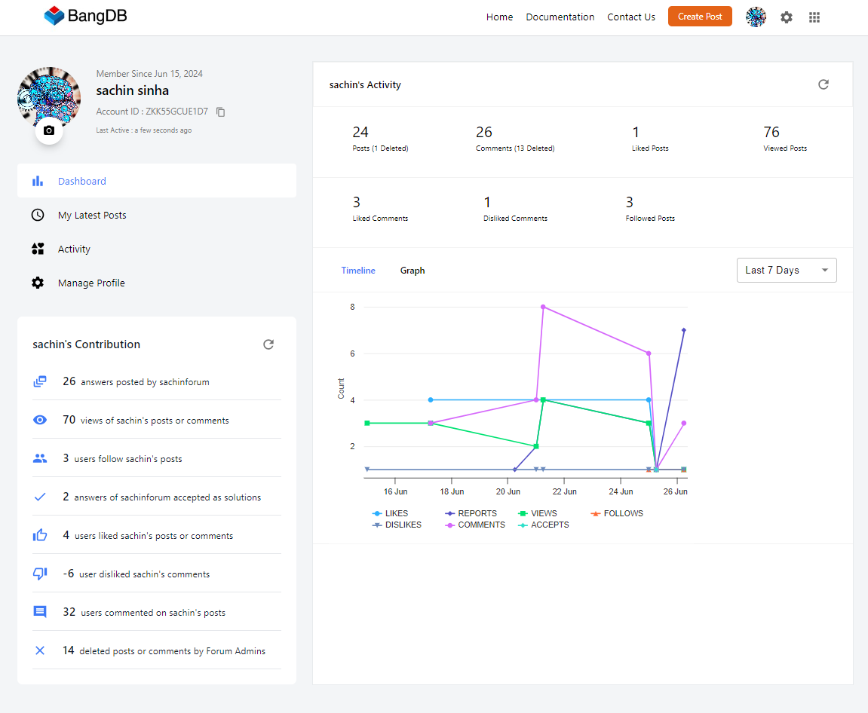Open the Last 7 Days dropdown
Image resolution: width=868 pixels, height=713 pixels.
(x=786, y=270)
